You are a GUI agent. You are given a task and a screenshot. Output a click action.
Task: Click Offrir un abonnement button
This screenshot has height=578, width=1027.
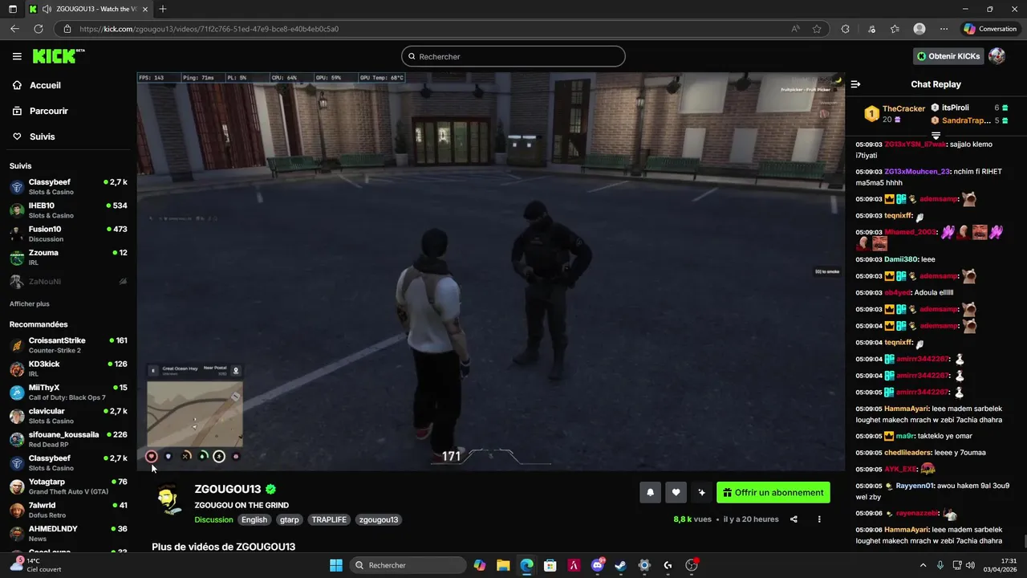coord(773,493)
